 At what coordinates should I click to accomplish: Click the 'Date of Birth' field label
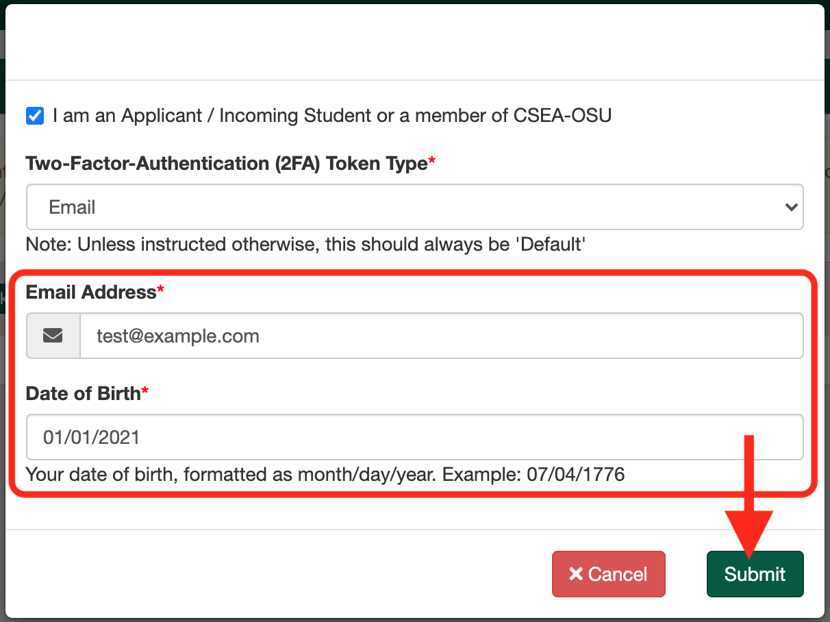(x=83, y=393)
